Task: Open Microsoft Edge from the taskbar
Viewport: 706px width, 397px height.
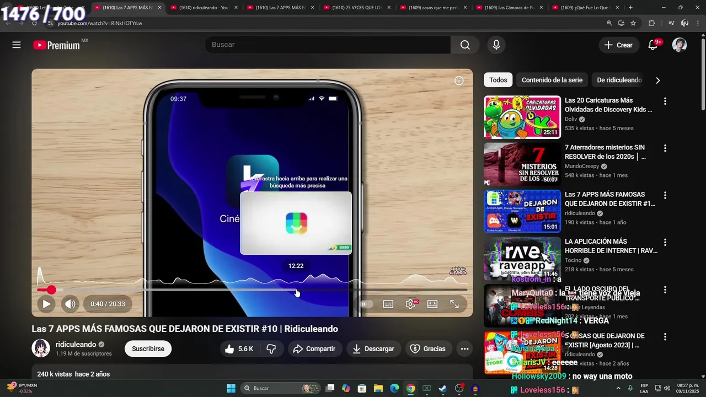Action: [x=394, y=388]
